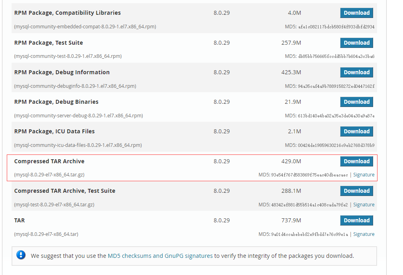Click filename mysql-community-debuginfo-8.0.29-1.el7.x86_64.rpm
403x275 pixels.
coord(75,86)
